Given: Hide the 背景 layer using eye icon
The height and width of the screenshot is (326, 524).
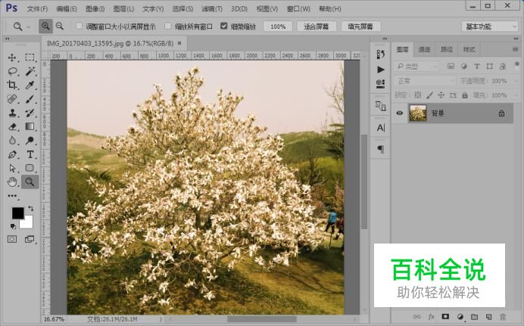Looking at the screenshot, I should pyautogui.click(x=400, y=113).
